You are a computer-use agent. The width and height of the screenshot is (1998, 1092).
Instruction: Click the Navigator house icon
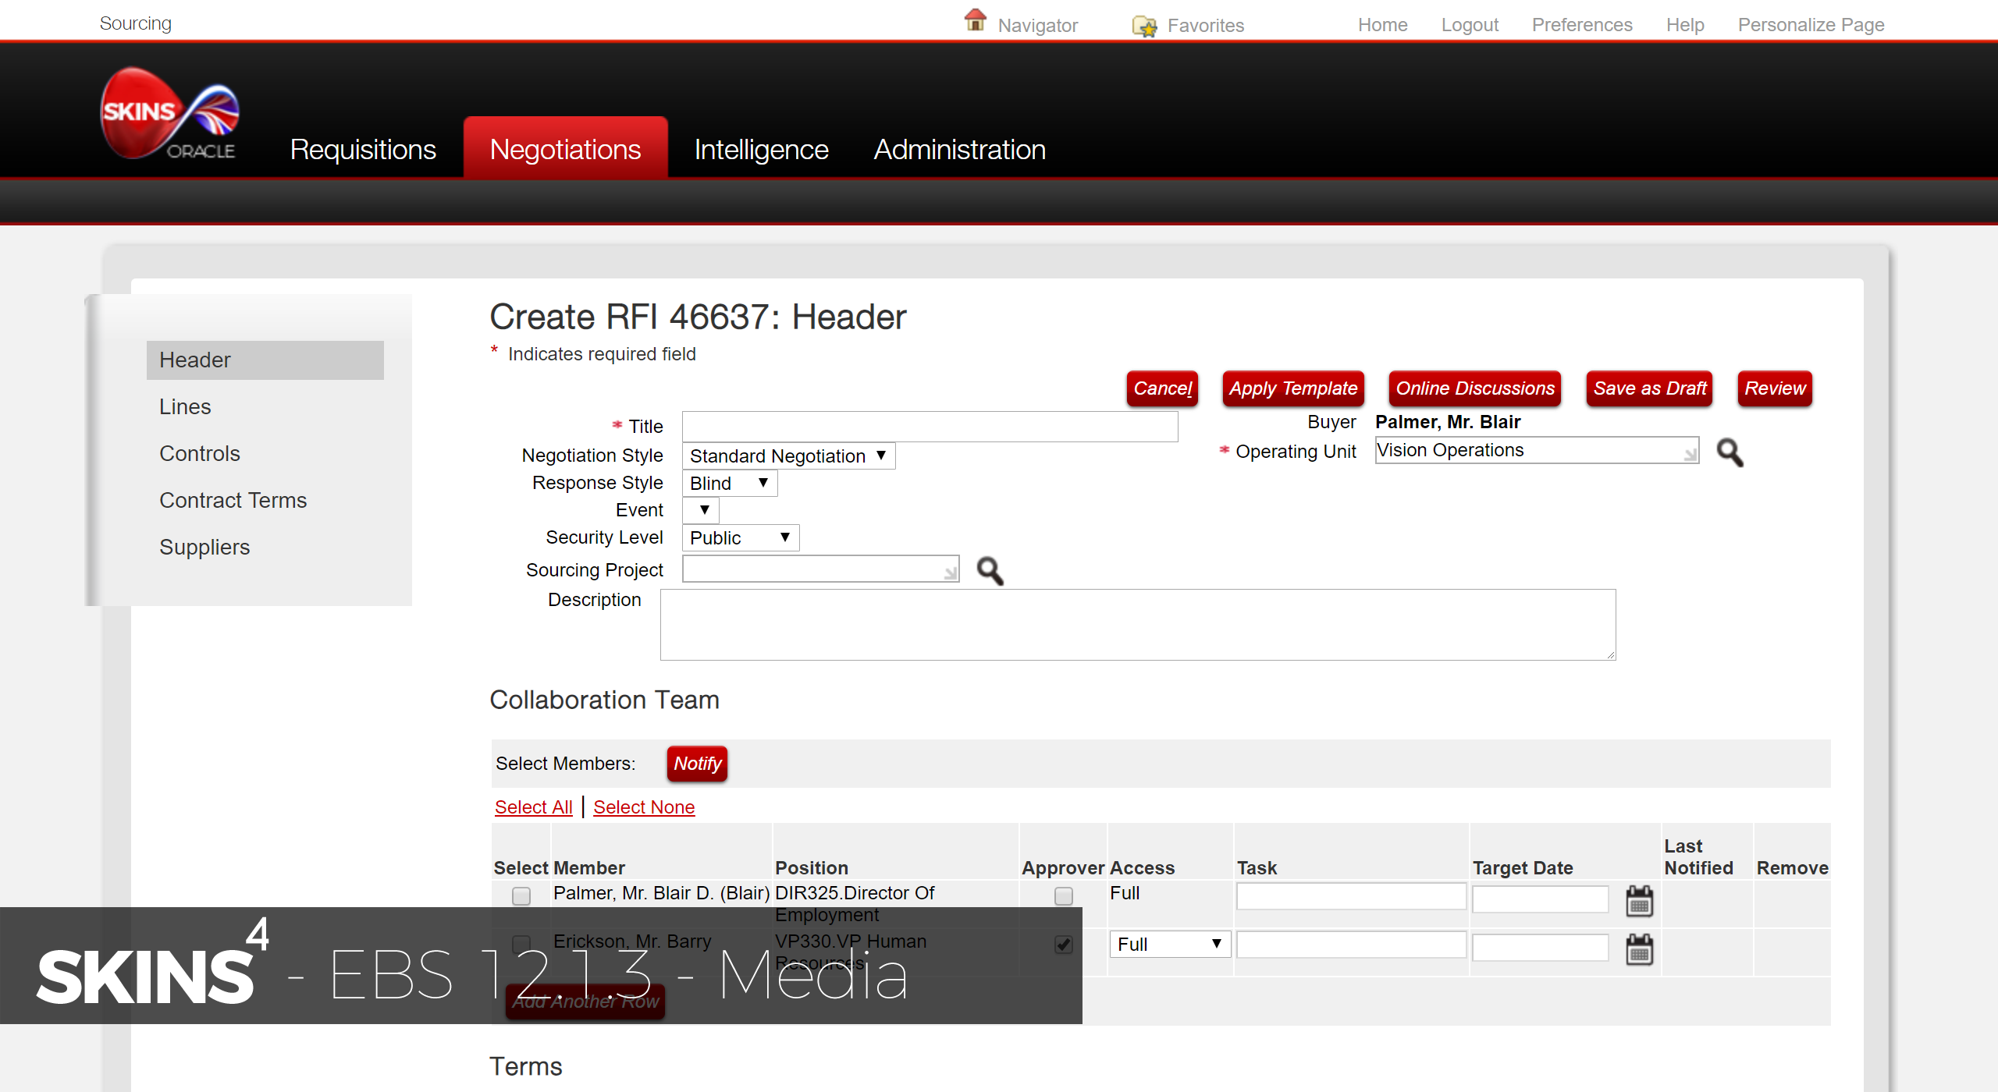pyautogui.click(x=976, y=19)
